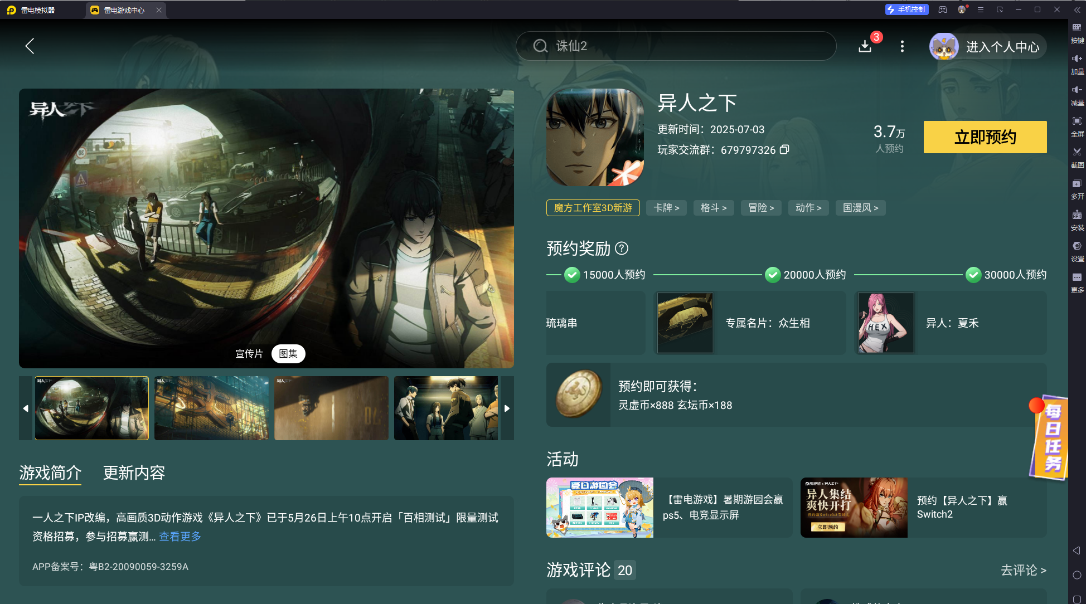
Task: Open the 格斗 > category tag
Action: tap(714, 208)
